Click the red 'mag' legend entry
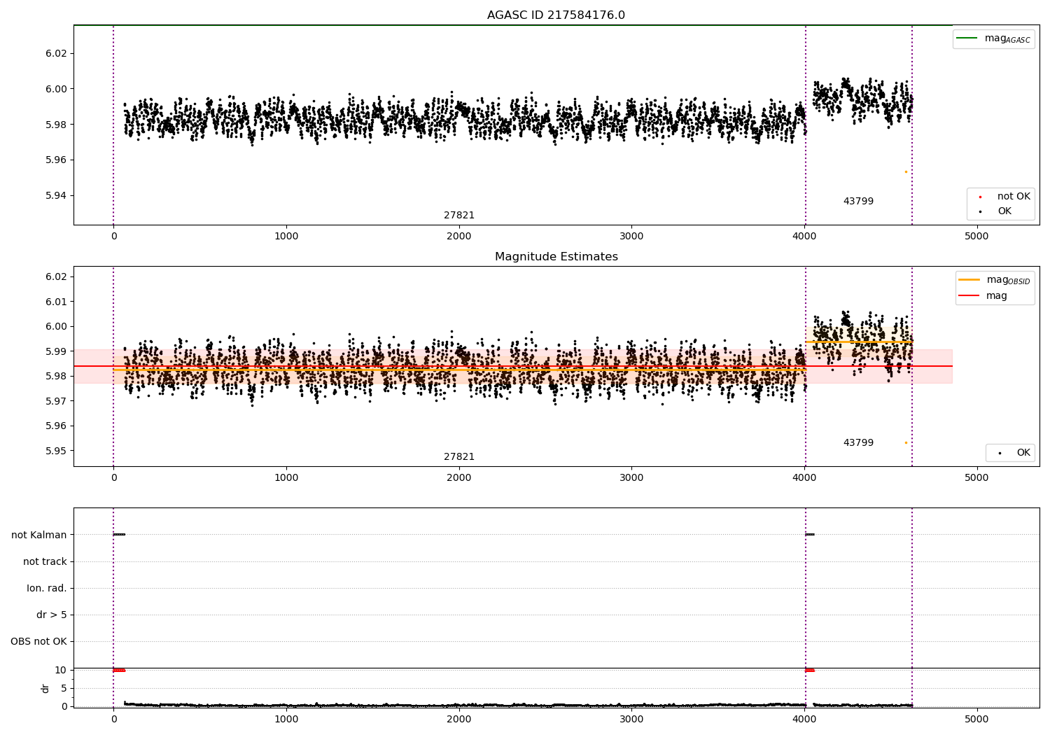Screen dimensions: 1050x735 tap(983, 296)
